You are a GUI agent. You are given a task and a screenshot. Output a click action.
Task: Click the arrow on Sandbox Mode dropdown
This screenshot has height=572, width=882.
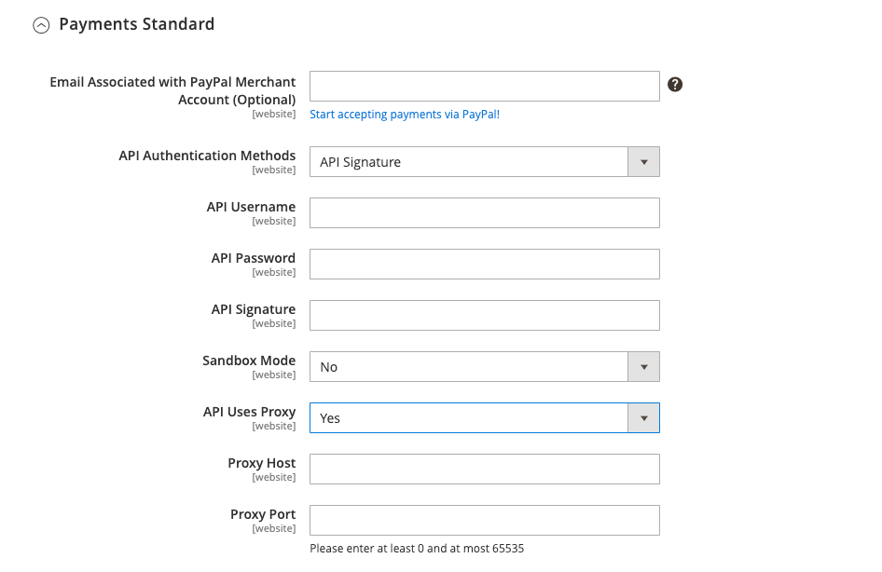[643, 367]
